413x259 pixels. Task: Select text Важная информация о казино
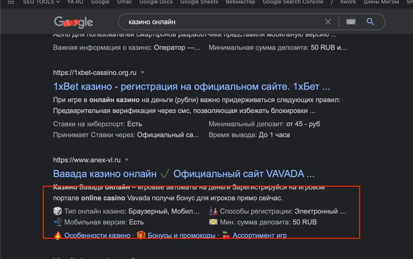[x=102, y=47]
